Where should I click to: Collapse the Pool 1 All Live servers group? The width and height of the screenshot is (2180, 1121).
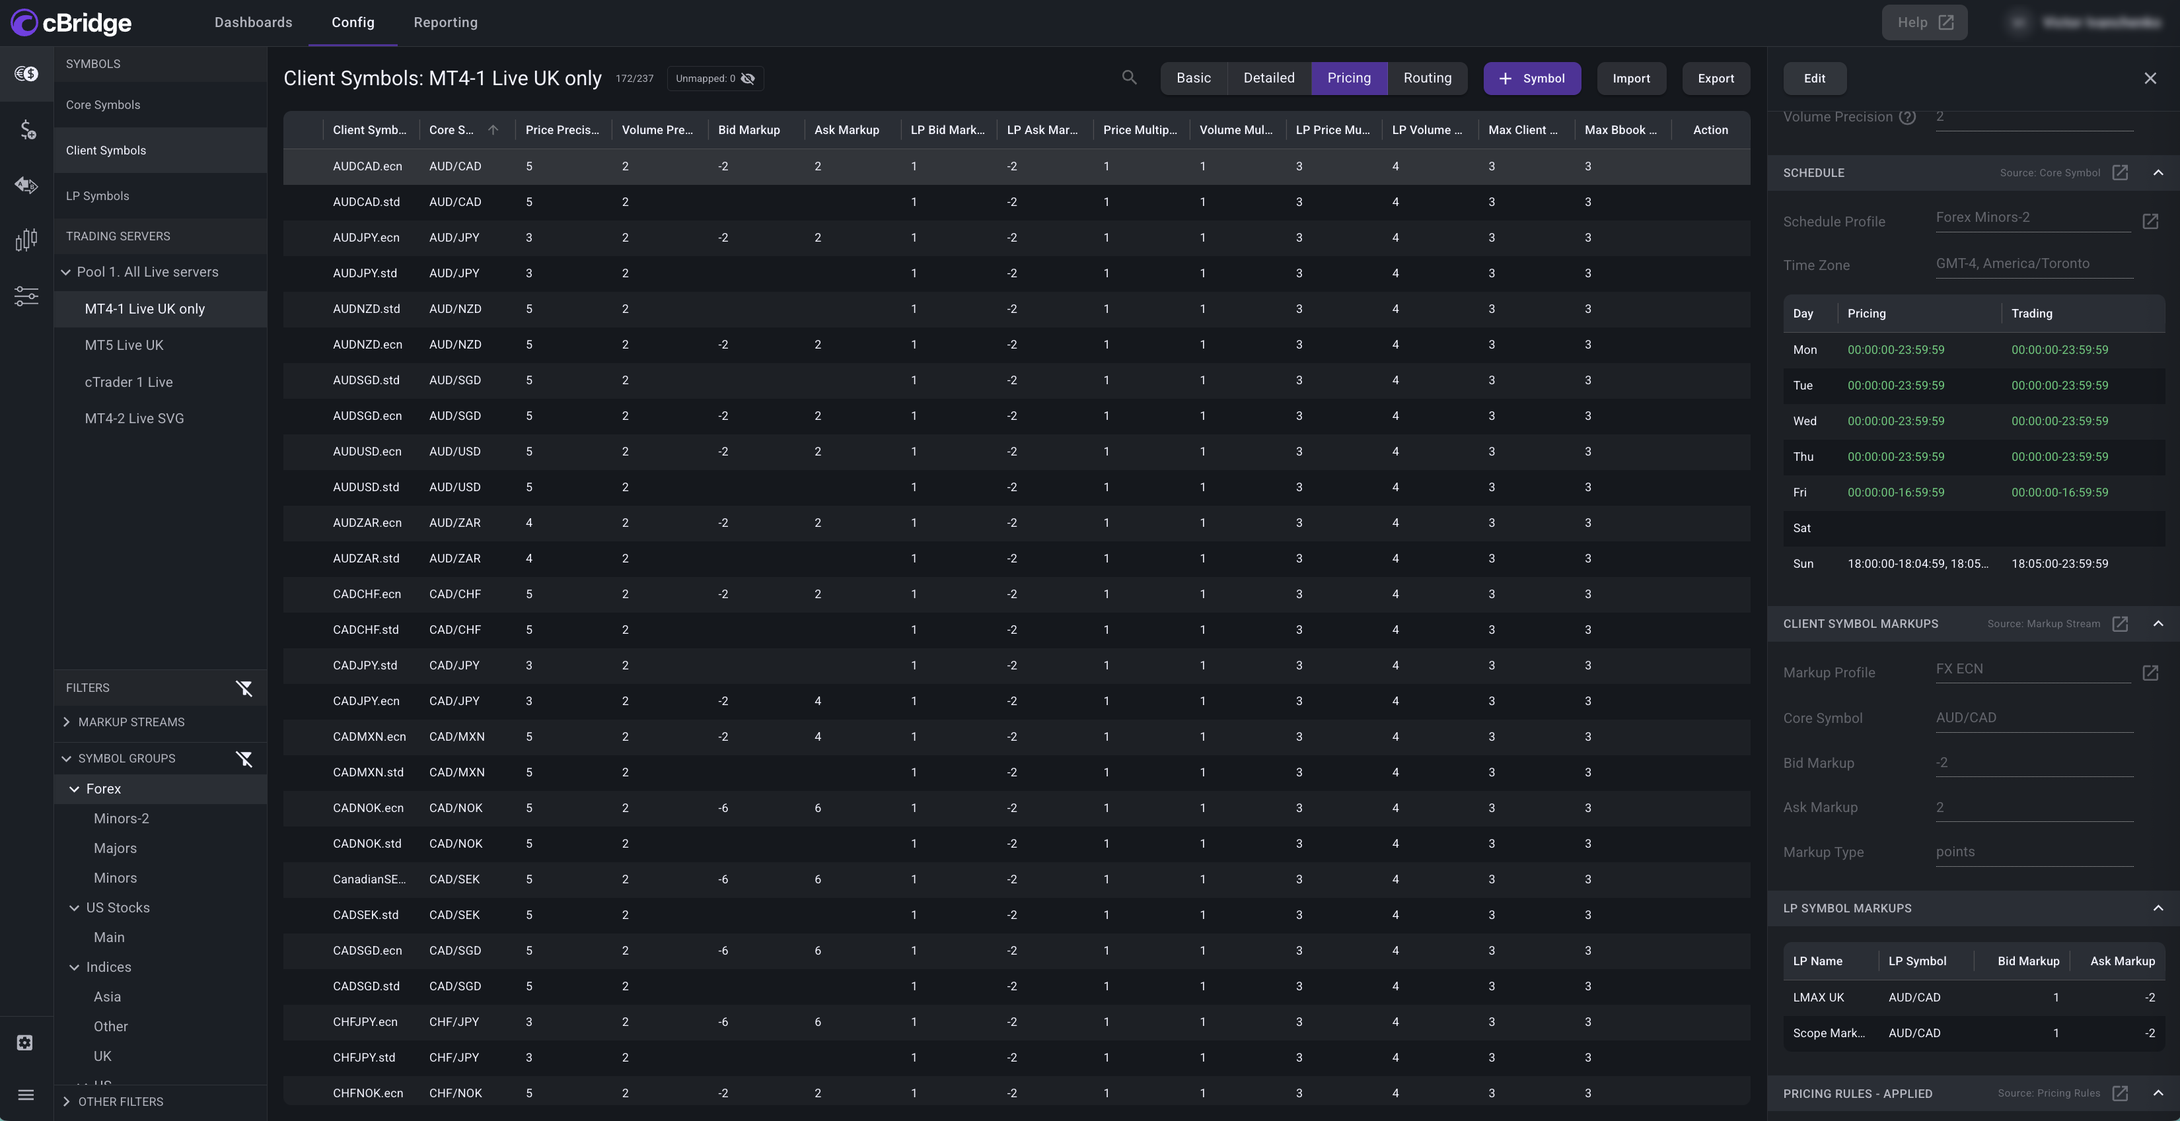click(x=66, y=273)
